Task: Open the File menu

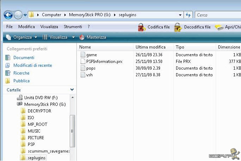Action: [x=10, y=27]
